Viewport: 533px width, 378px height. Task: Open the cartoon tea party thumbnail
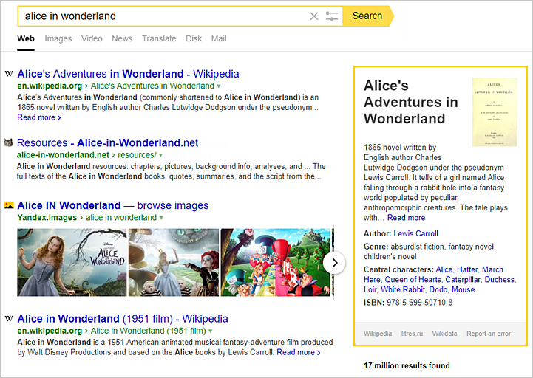tap(275, 262)
